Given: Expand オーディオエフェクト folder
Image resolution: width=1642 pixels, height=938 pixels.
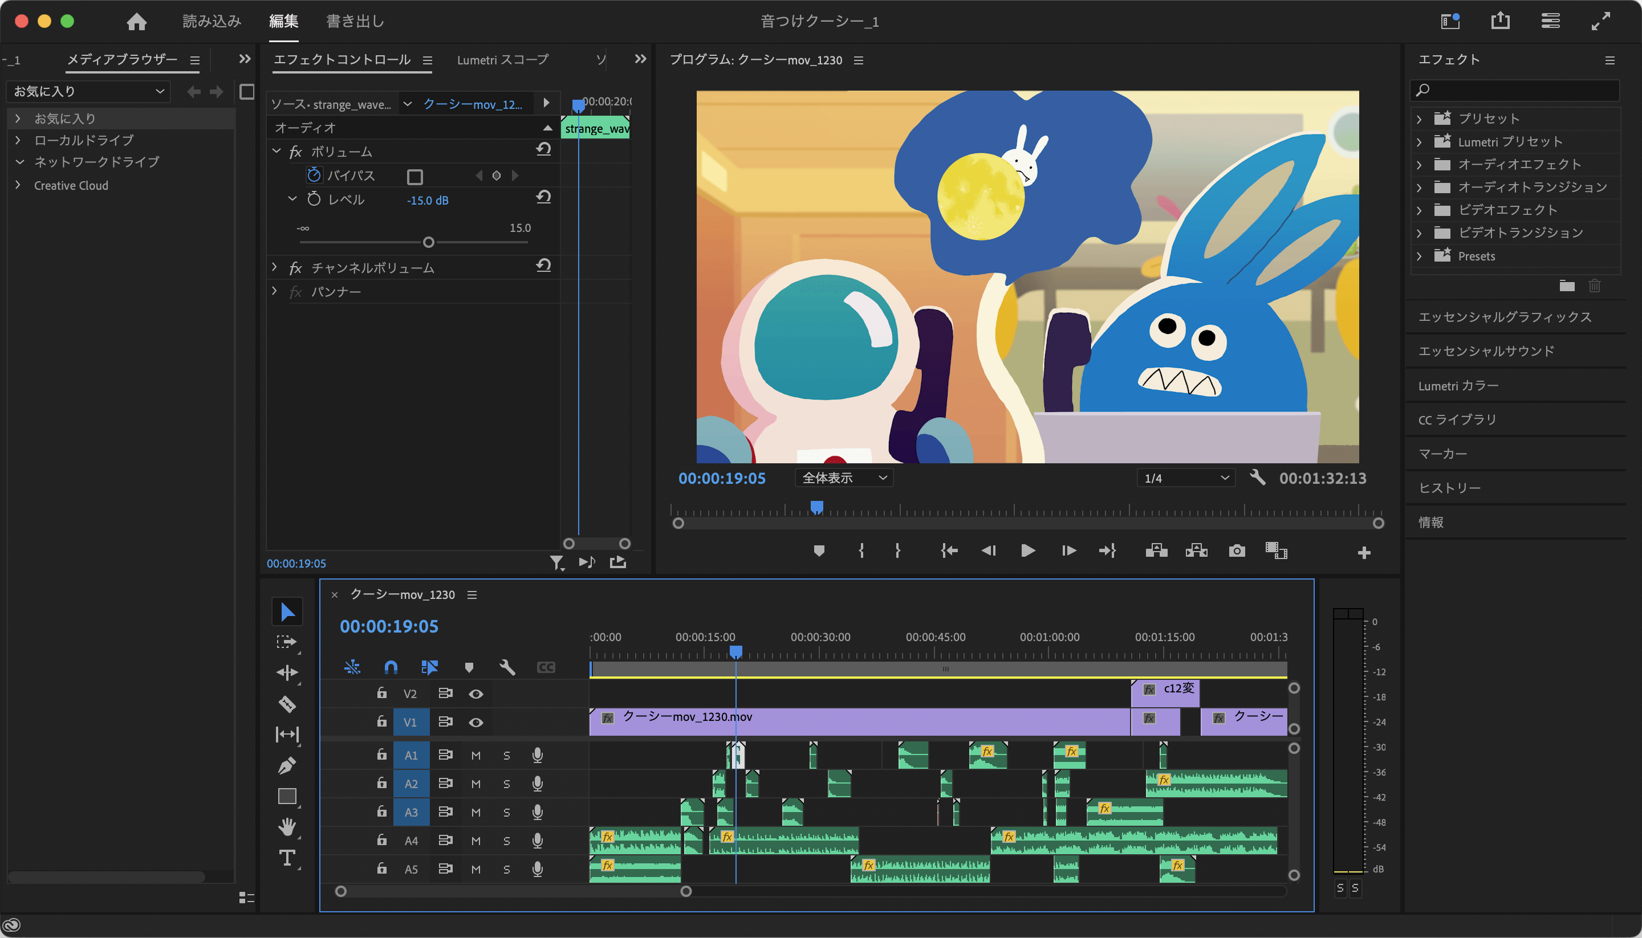Looking at the screenshot, I should pyautogui.click(x=1419, y=165).
